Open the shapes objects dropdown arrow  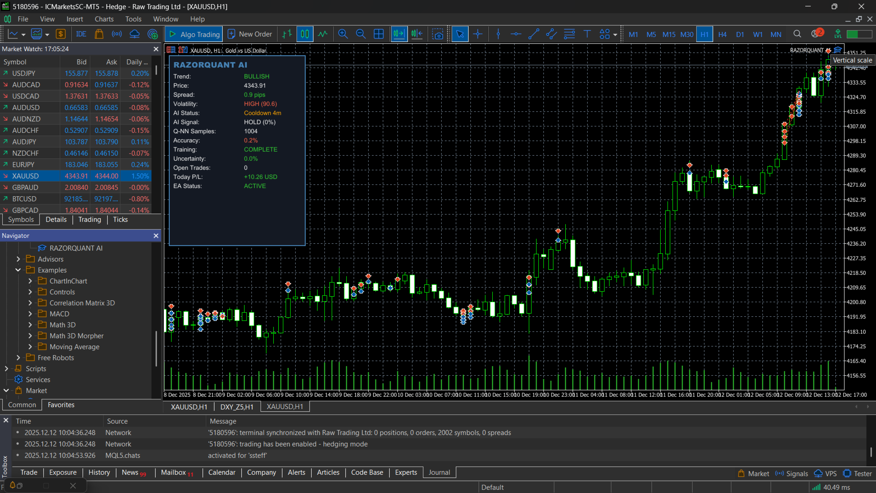pos(615,35)
